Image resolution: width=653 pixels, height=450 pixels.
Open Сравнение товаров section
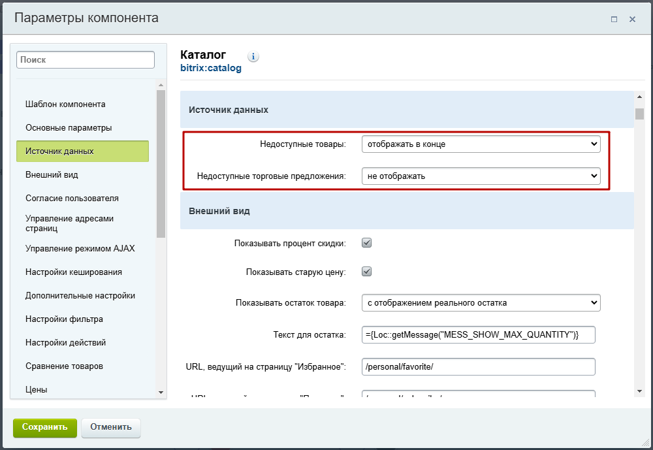point(64,366)
